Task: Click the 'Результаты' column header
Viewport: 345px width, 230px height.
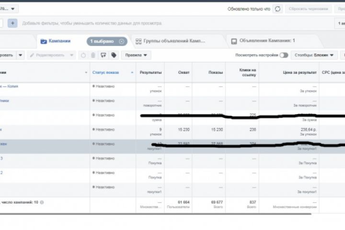Action: (x=151, y=72)
